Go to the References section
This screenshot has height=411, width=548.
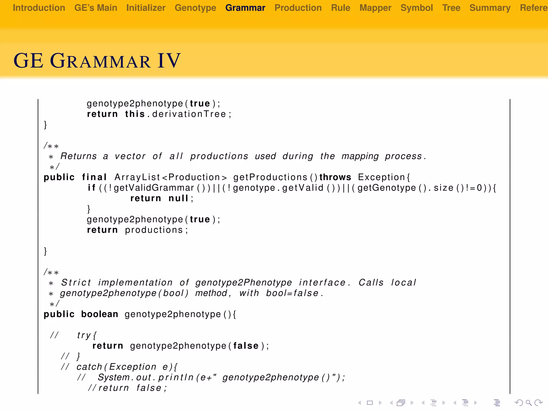(534, 8)
